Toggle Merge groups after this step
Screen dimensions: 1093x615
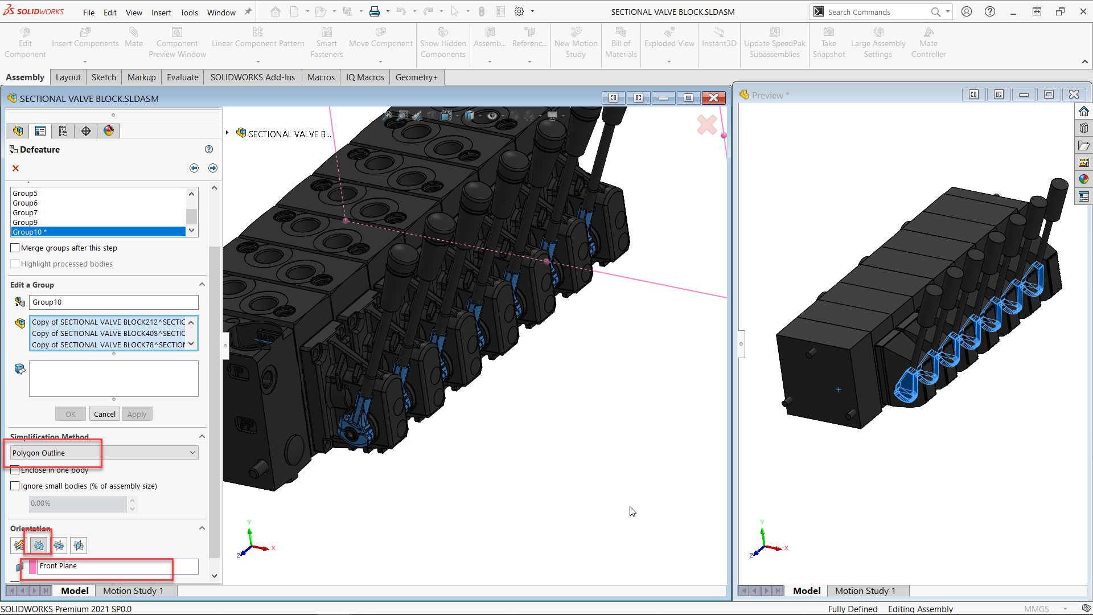click(x=15, y=248)
